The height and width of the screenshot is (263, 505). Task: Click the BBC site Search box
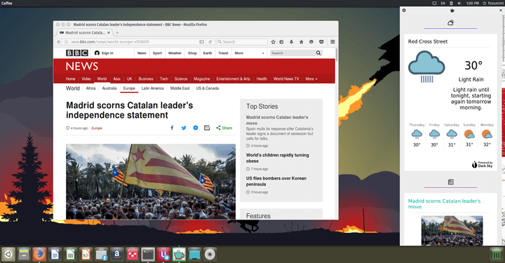[x=292, y=53]
